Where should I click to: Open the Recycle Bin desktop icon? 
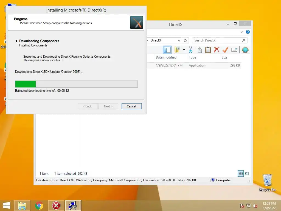click(267, 182)
